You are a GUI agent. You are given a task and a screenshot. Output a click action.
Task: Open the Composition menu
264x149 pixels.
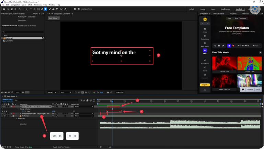tap(15, 5)
